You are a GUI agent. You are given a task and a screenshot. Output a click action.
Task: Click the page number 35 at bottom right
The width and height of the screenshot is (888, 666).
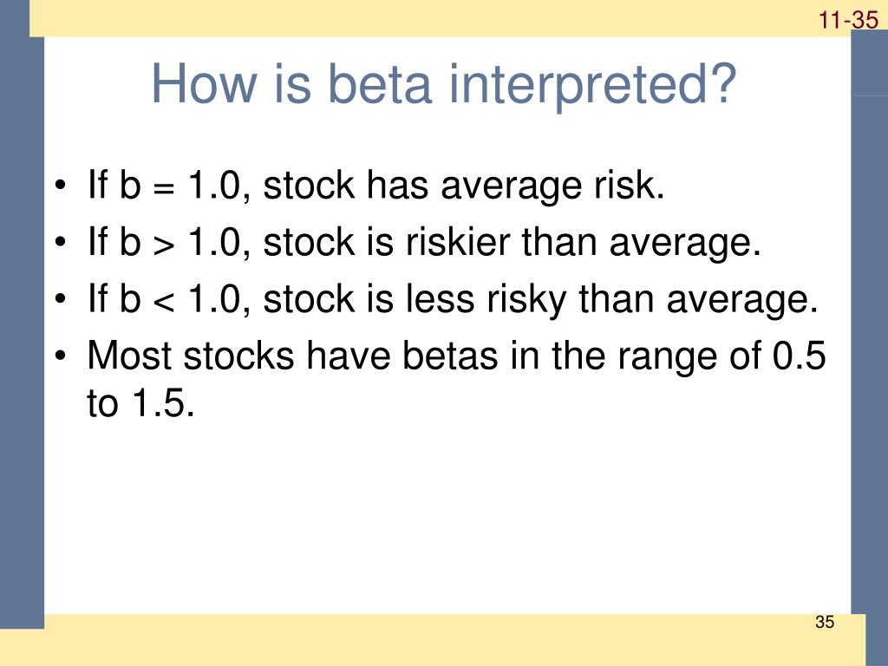825,622
